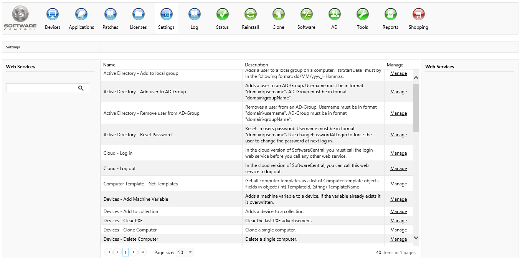Open the Devices section icon

click(x=53, y=15)
